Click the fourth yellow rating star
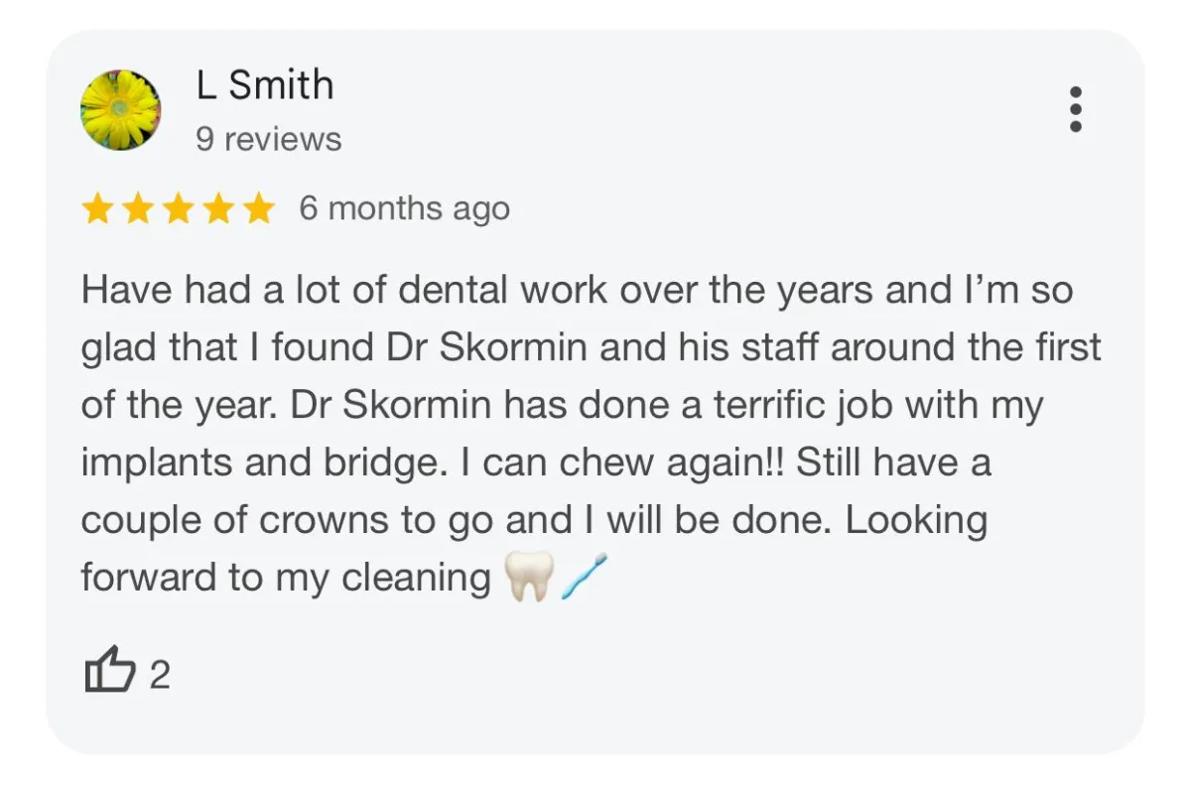 (217, 208)
